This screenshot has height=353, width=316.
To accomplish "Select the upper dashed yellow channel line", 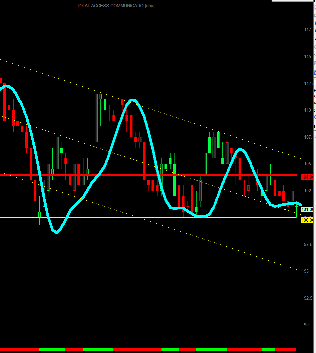I will (x=150, y=109).
